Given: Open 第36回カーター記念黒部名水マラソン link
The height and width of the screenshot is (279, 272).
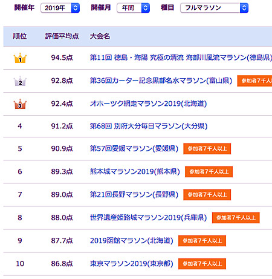Looking at the screenshot, I should pos(161,80).
